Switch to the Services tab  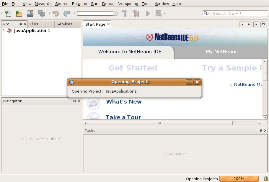[x=64, y=24]
